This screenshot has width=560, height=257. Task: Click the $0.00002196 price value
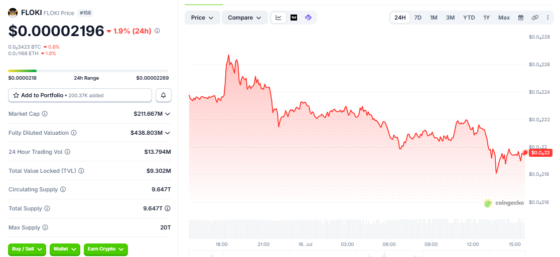click(x=56, y=31)
